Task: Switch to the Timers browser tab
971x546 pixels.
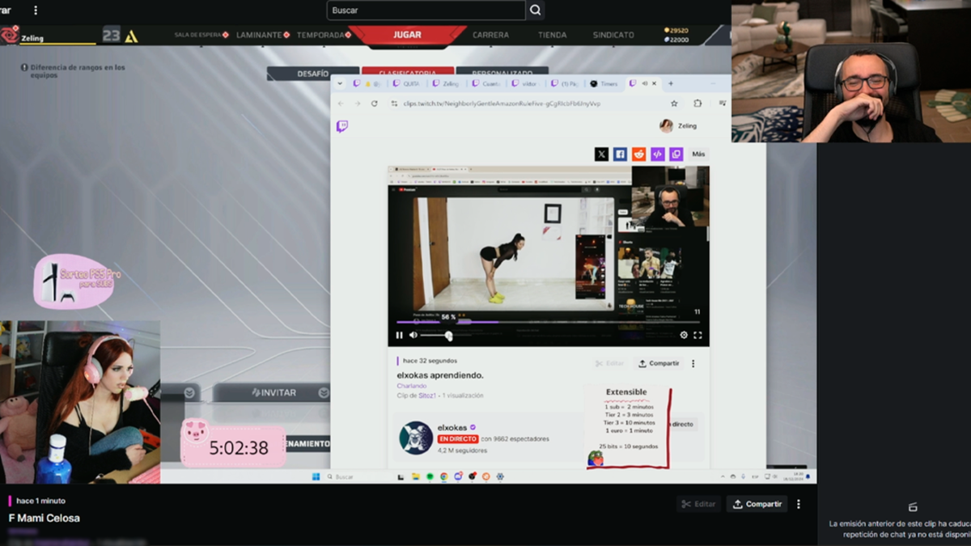Action: 604,83
